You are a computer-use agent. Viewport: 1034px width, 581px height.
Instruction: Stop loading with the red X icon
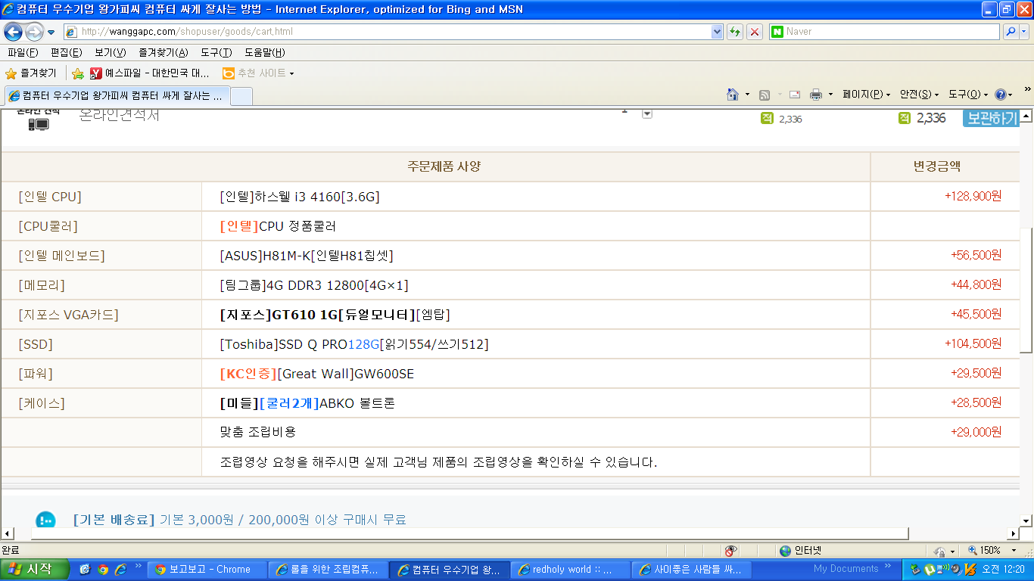[755, 32]
